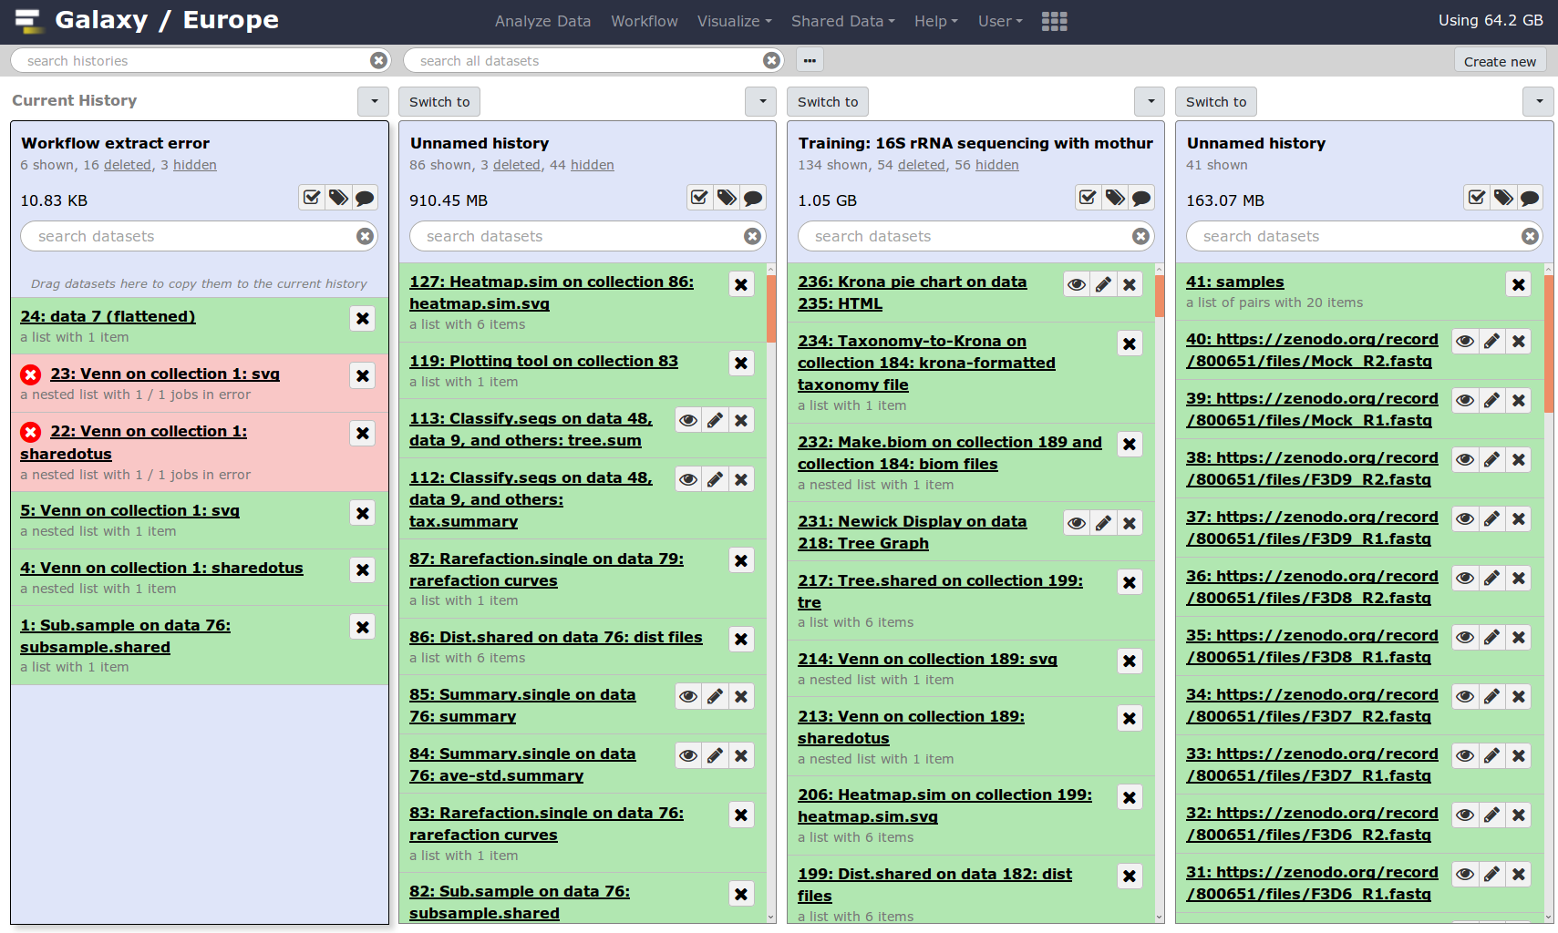View data of dataset 112 tax.summary
Viewport: 1558px width, 933px height.
point(688,479)
